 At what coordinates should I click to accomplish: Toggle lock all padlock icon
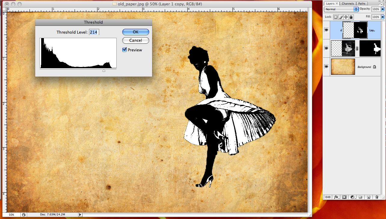click(x=351, y=17)
